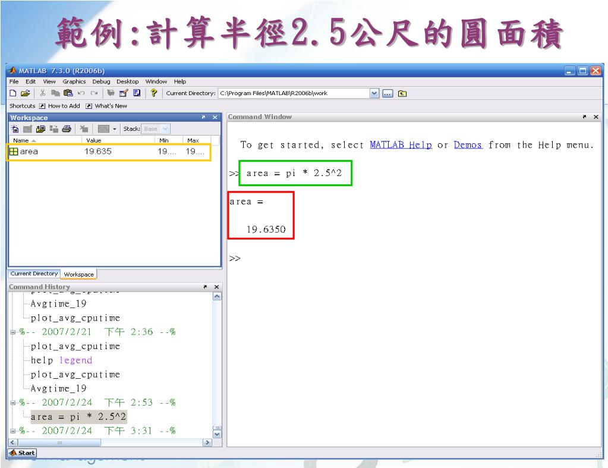Create new variable in Workspace toolbar

pos(15,129)
